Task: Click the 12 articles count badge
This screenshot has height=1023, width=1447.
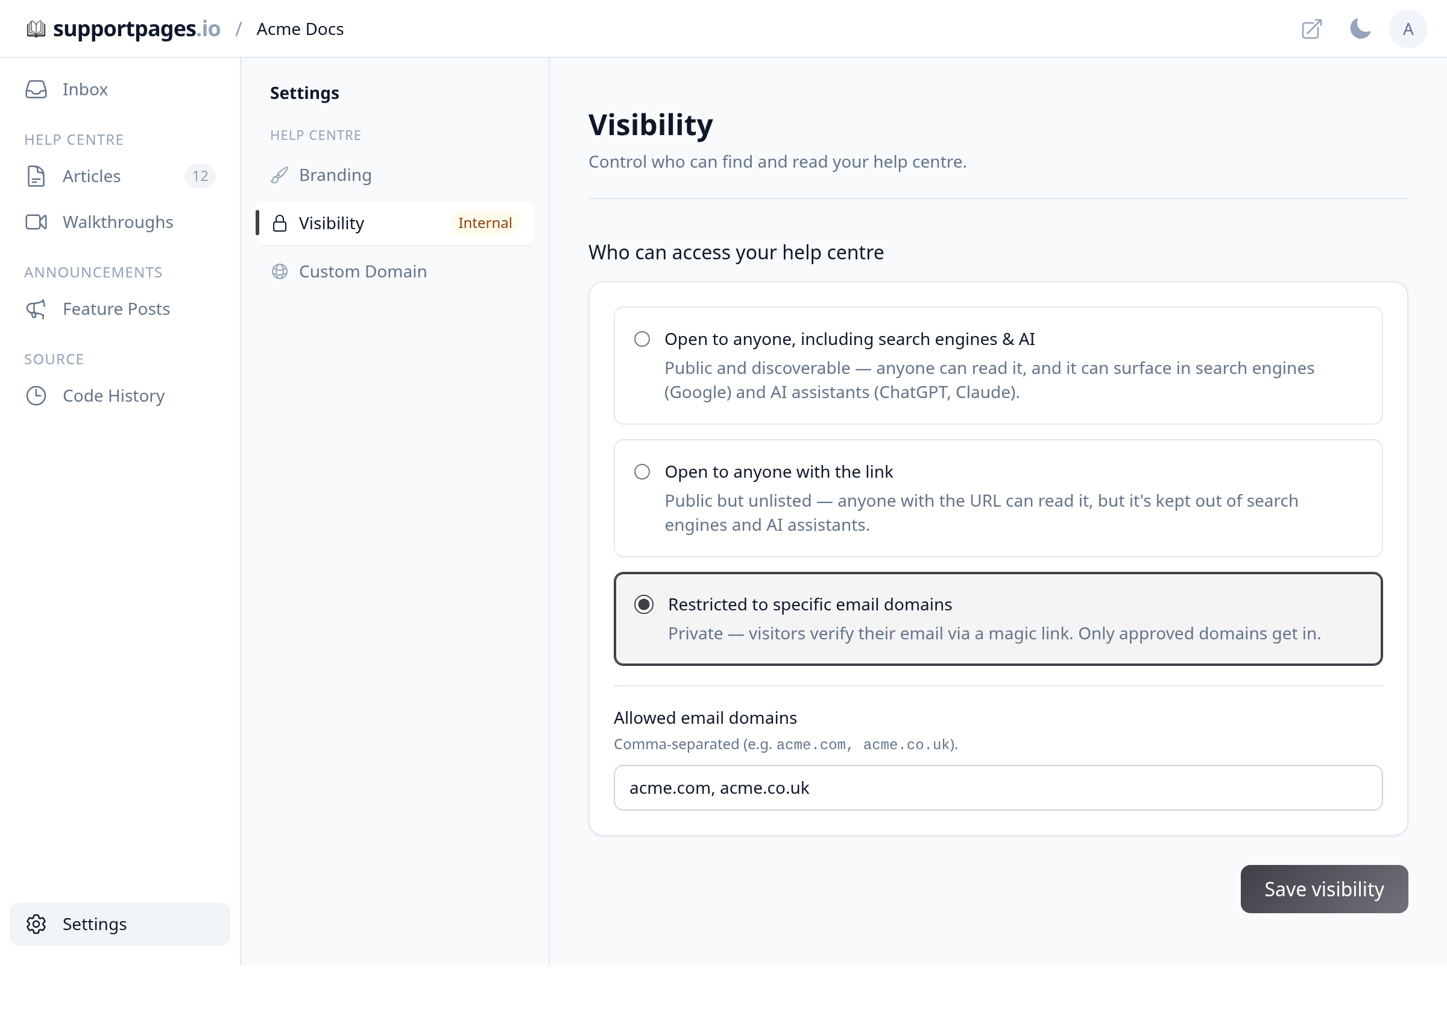Action: (200, 177)
